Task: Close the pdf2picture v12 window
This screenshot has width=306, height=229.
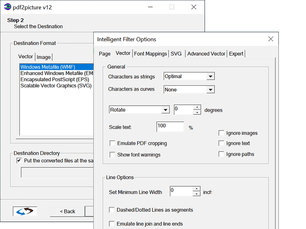Action: [194, 7]
